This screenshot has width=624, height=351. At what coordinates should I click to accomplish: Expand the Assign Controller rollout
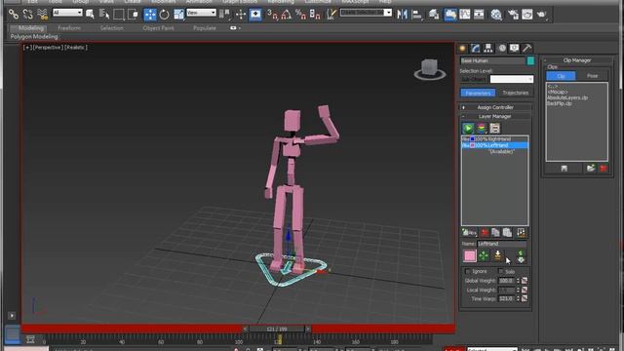point(495,107)
